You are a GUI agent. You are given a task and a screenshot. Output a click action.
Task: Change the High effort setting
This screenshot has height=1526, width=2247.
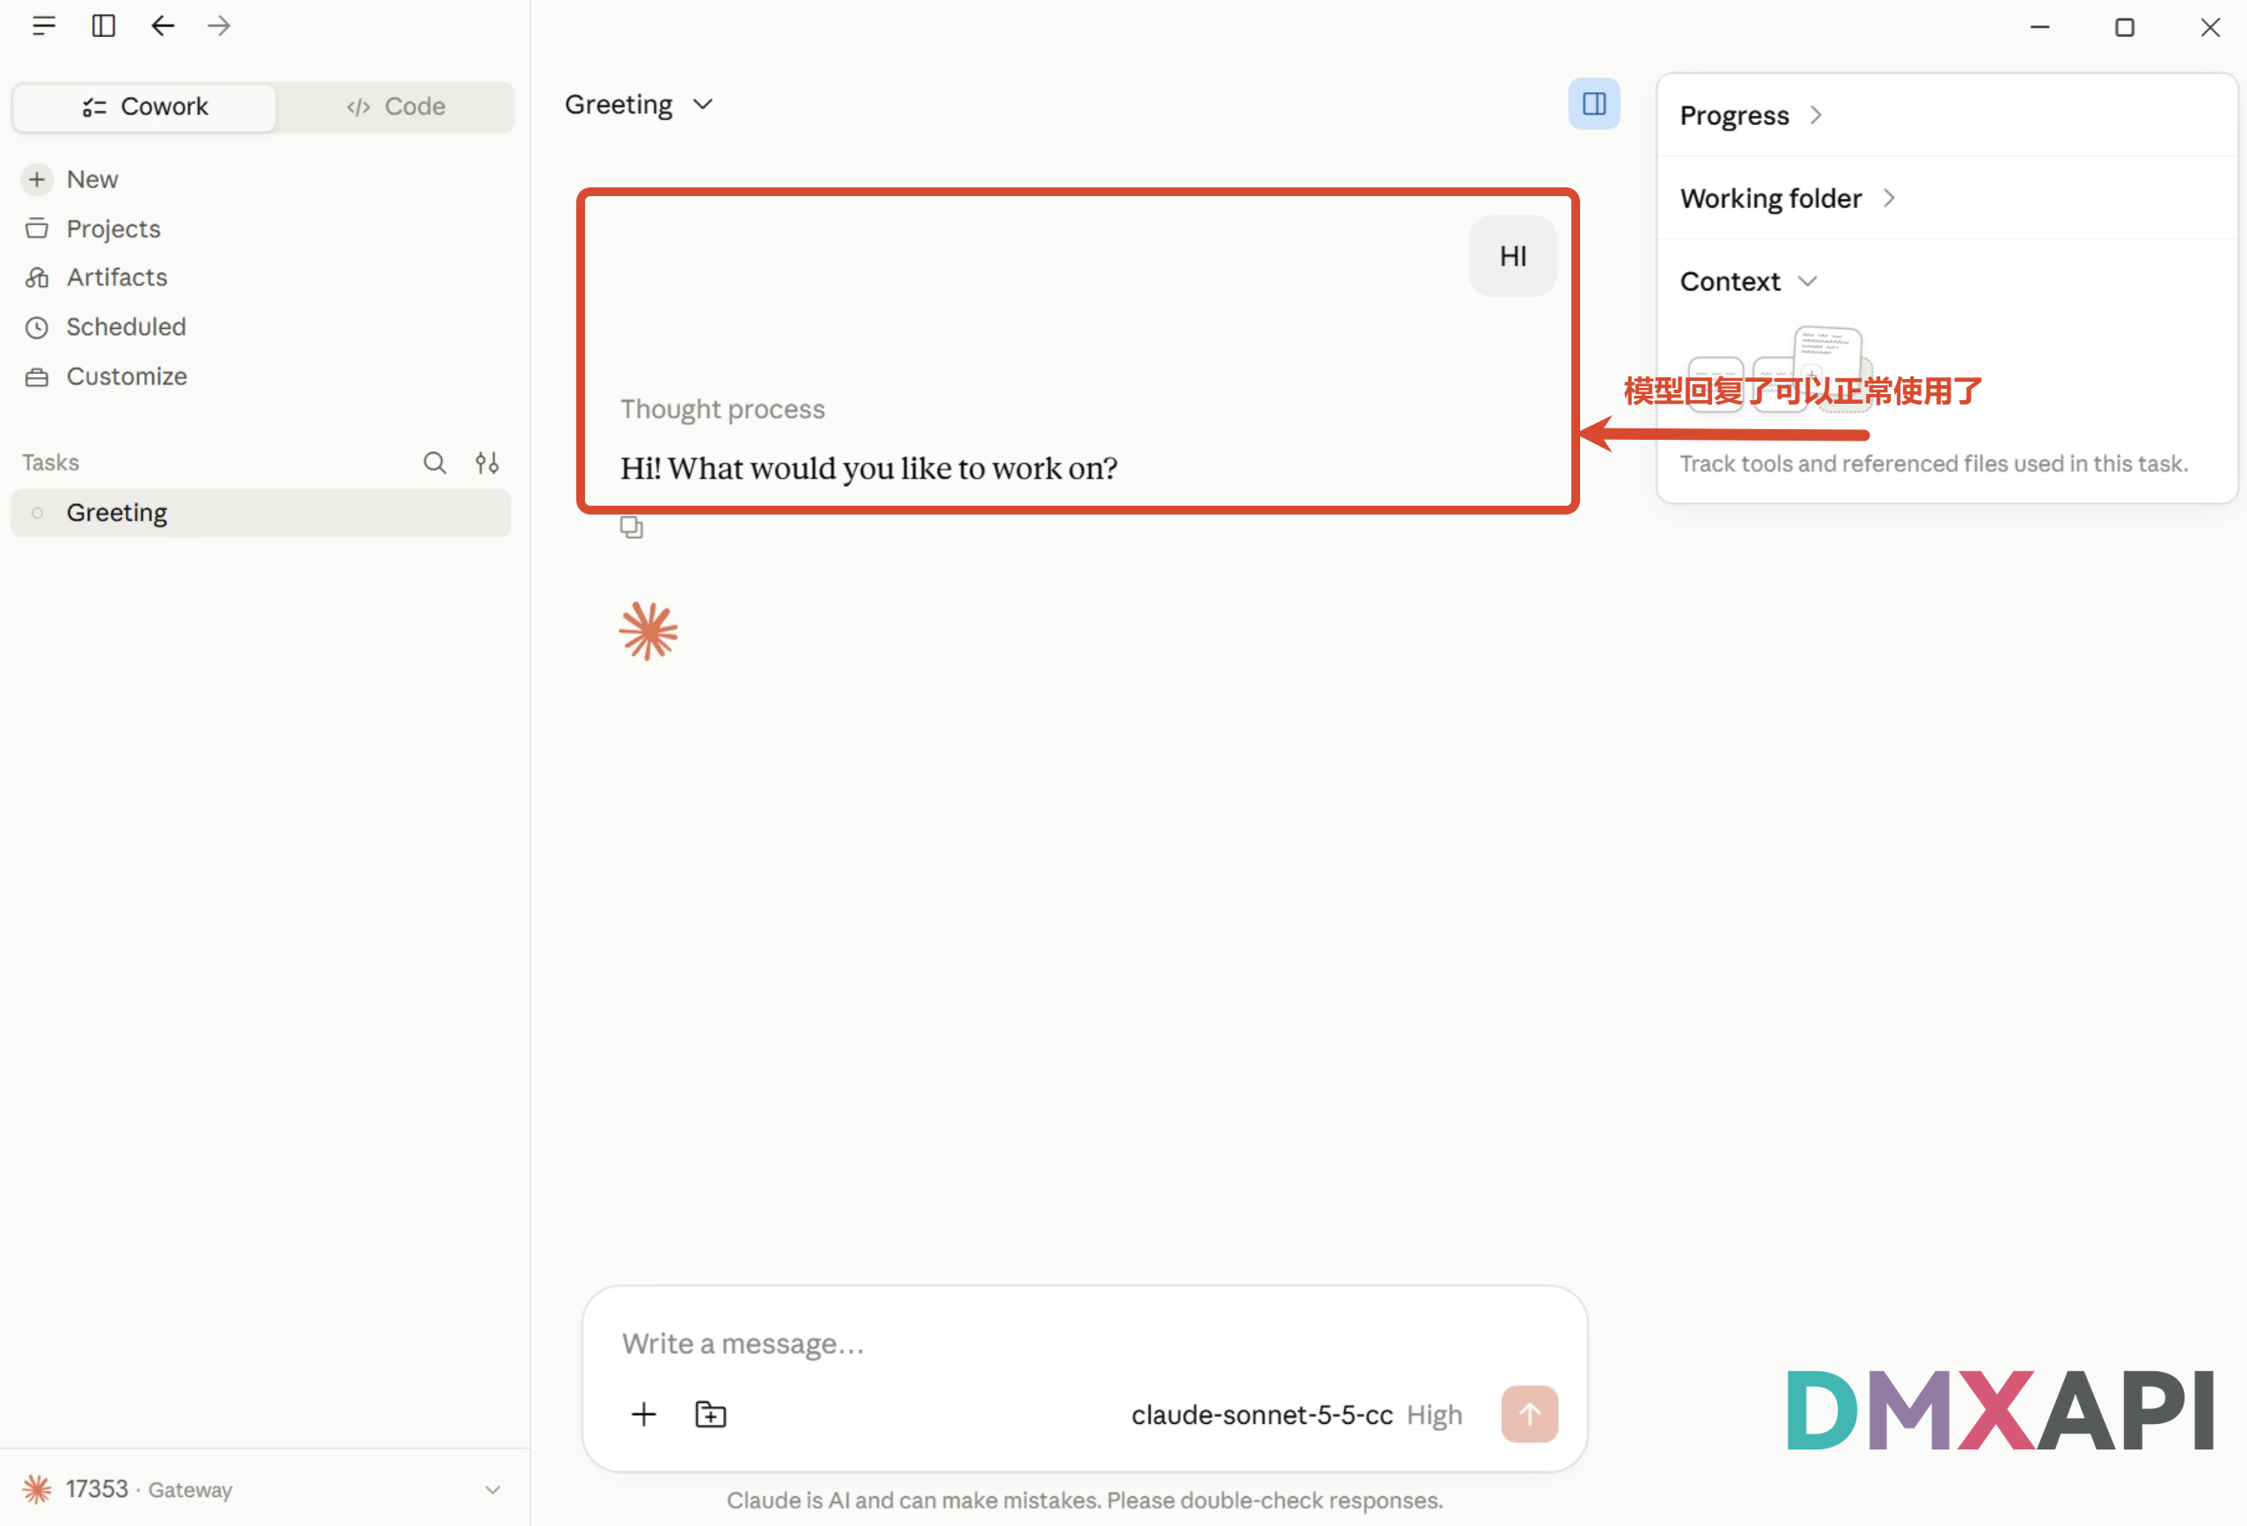[1434, 1415]
